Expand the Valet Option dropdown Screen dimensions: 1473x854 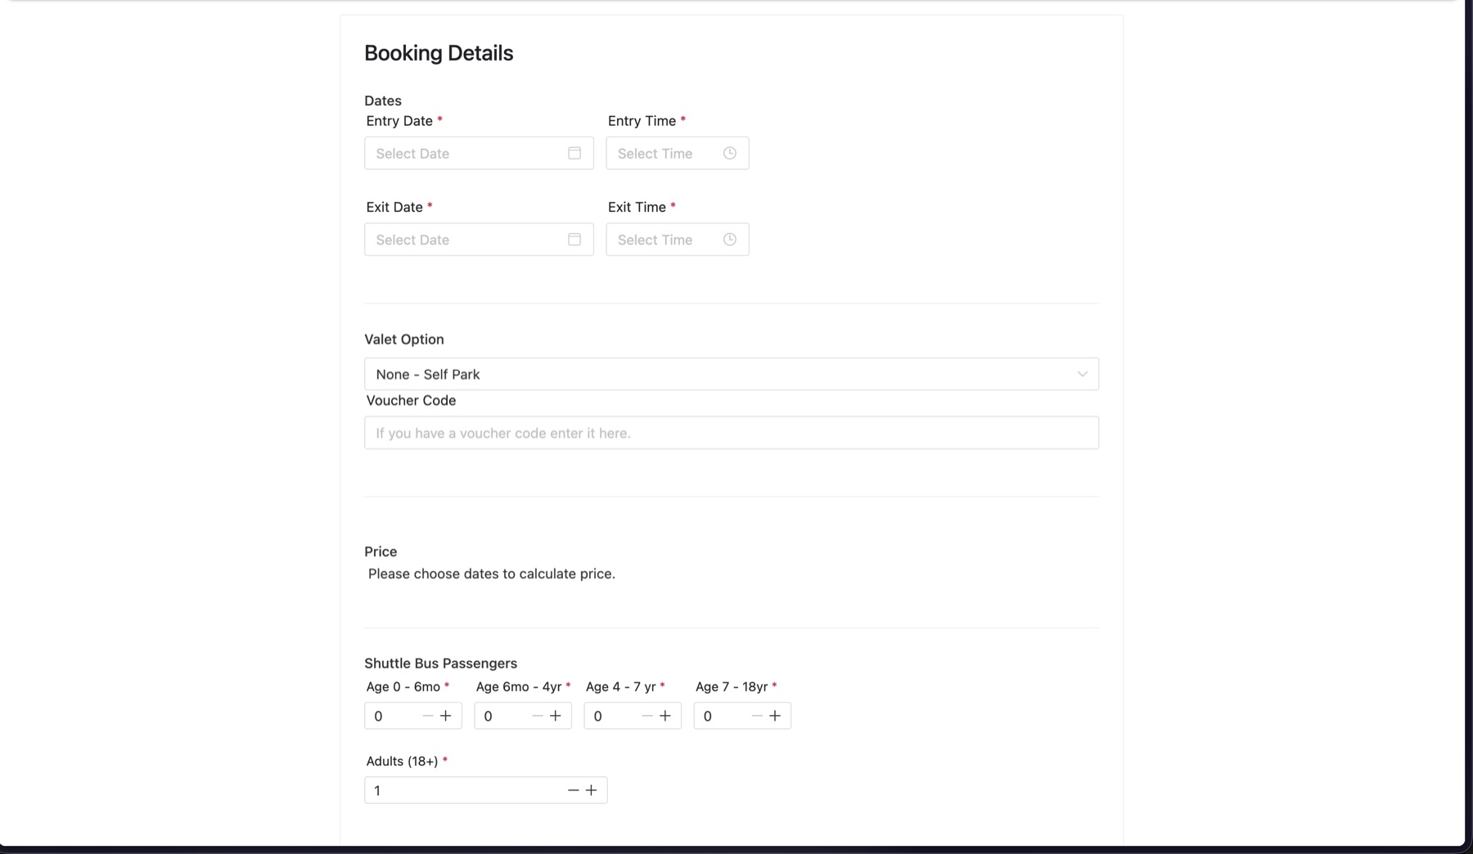tap(732, 374)
